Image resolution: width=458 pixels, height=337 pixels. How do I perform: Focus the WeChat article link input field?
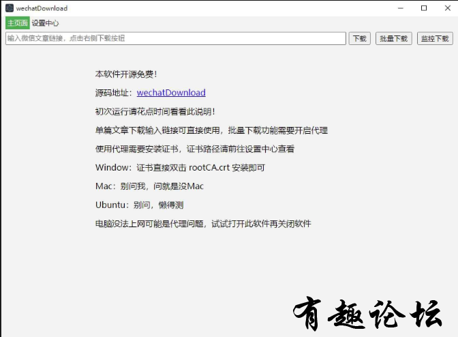click(176, 38)
